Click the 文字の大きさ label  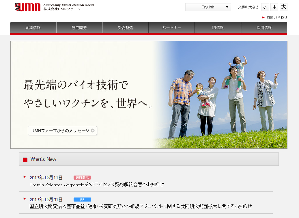(248, 7)
